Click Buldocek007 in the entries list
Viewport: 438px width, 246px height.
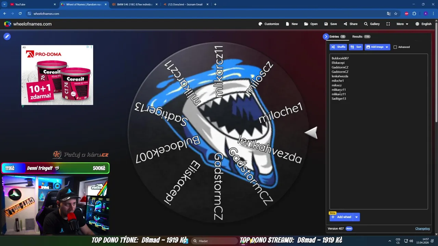click(x=340, y=58)
